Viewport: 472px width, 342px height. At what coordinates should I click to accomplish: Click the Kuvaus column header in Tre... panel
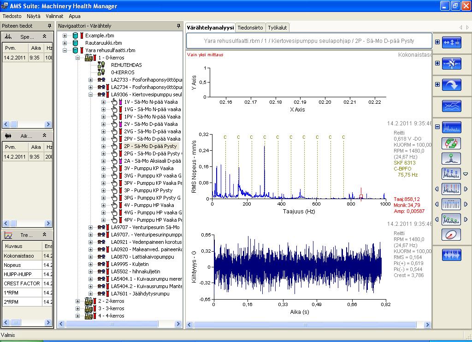pos(22,246)
